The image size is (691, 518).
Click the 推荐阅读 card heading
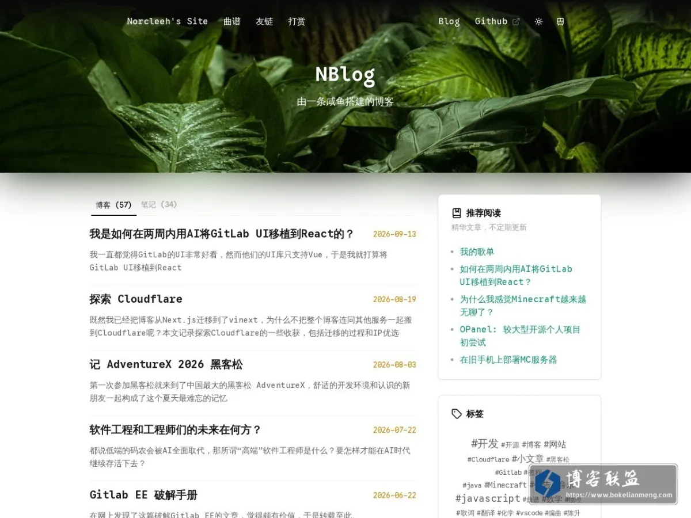[484, 213]
